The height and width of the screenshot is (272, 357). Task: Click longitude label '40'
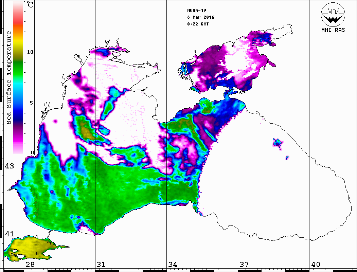pos(316,265)
